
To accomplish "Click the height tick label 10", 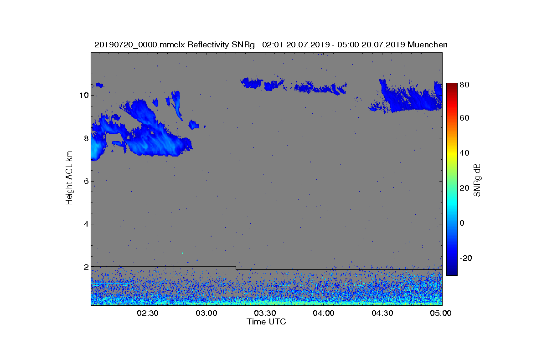I will 83,95.
